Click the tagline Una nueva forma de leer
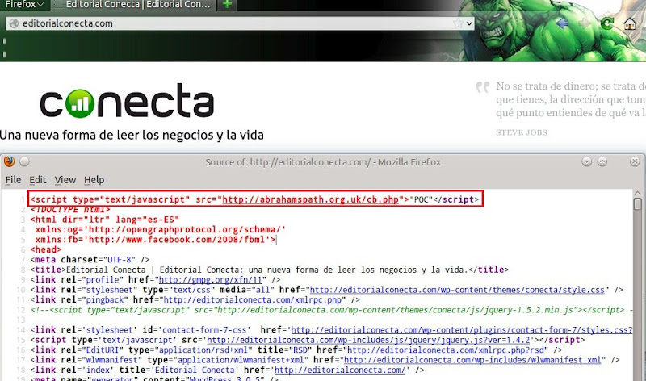 (x=132, y=135)
